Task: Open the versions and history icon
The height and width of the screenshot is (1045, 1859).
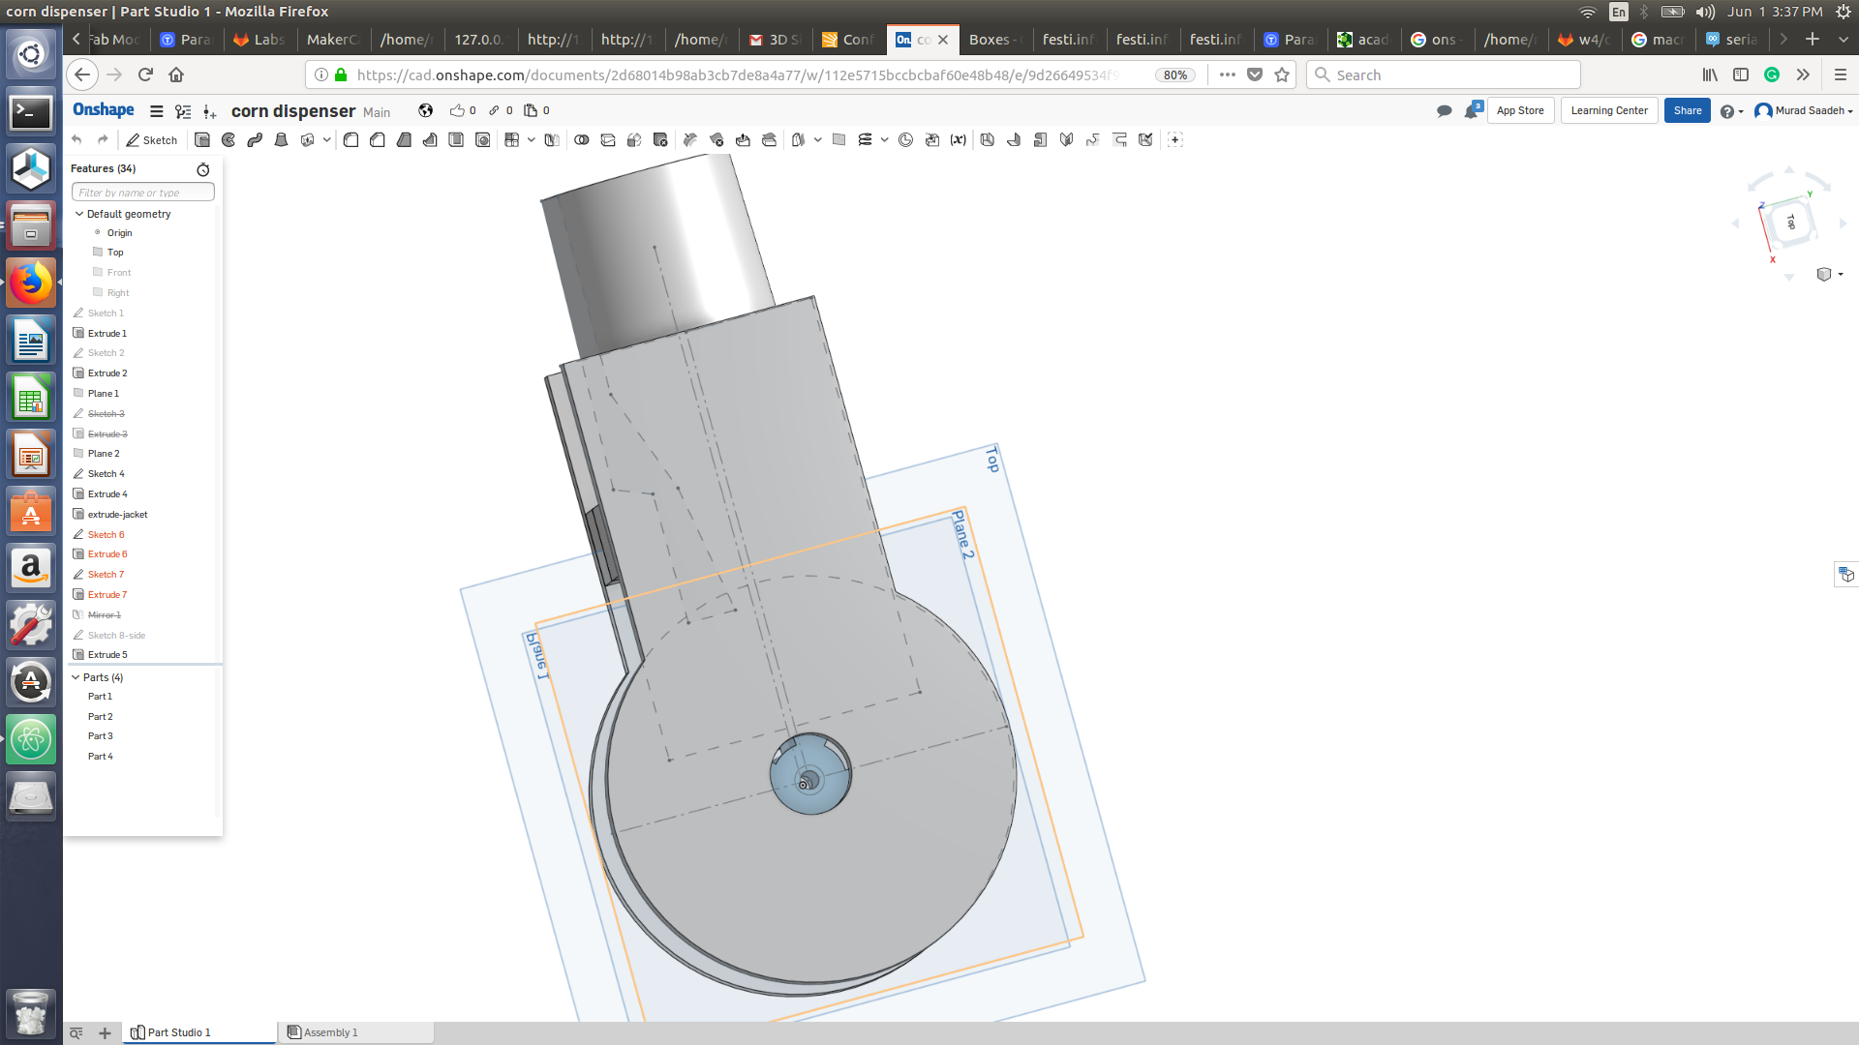Action: 183,111
